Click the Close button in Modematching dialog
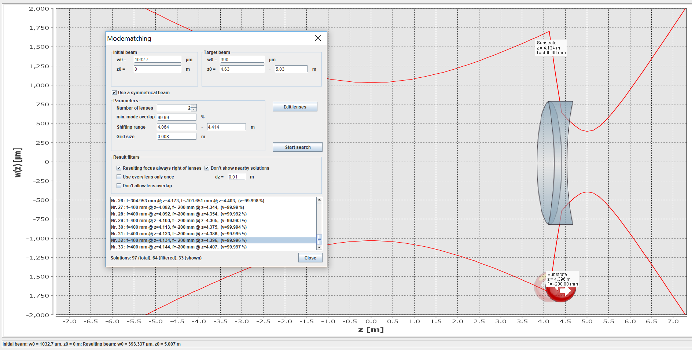This screenshot has width=692, height=350. [310, 258]
